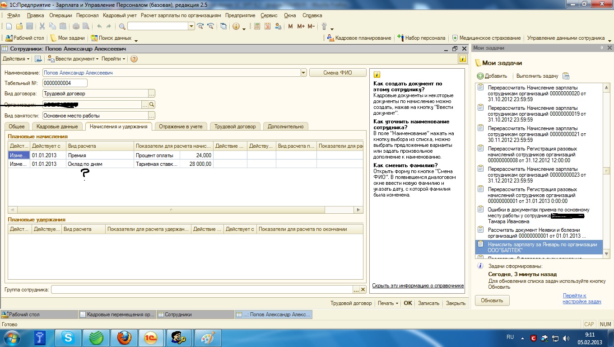Expand the Печать dropdown at the bottom

click(388, 303)
